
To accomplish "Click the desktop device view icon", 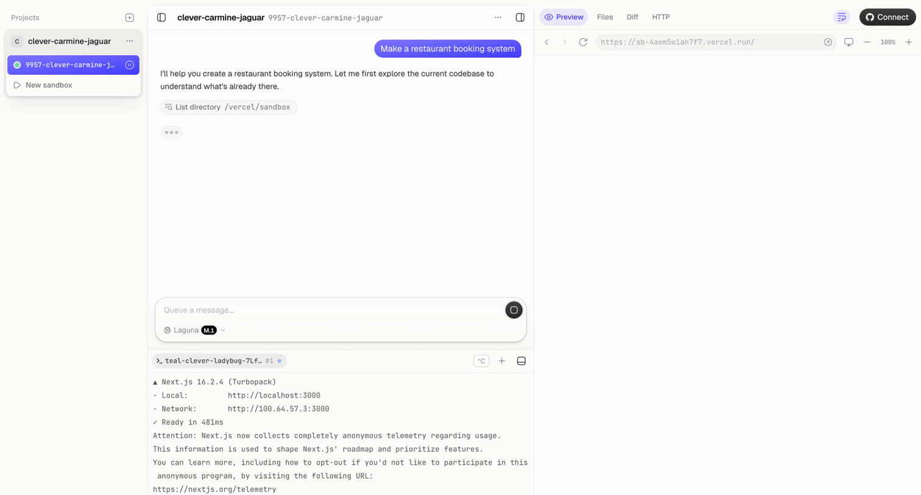I will (849, 42).
